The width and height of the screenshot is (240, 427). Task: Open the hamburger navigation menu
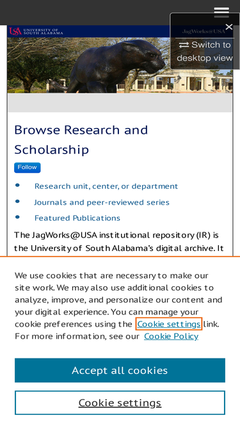tap(221, 12)
